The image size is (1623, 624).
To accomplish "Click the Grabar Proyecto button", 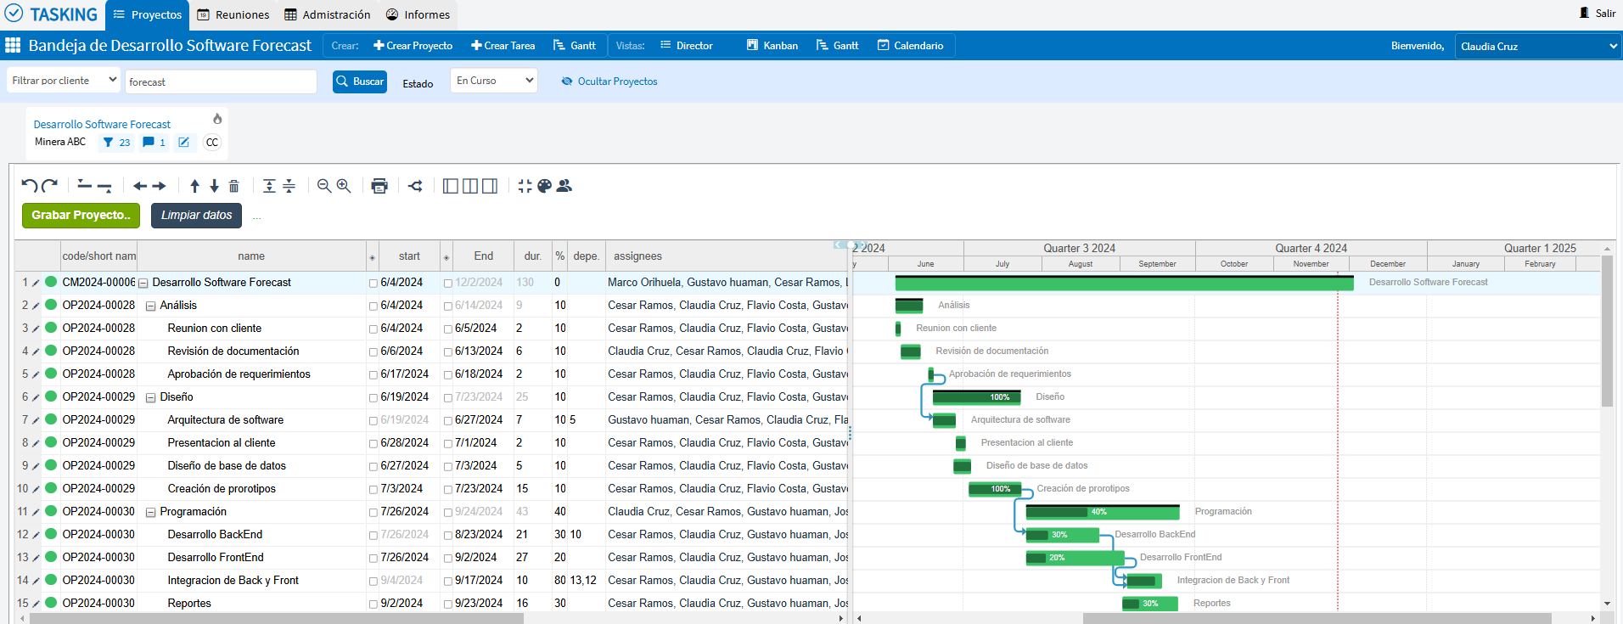I will click(x=81, y=216).
